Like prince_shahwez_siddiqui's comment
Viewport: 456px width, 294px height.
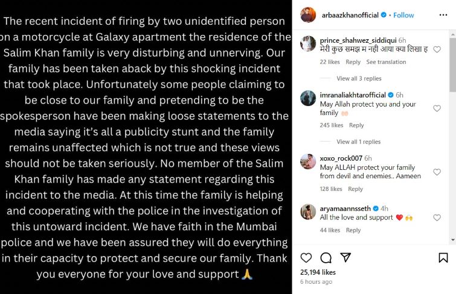(437, 49)
